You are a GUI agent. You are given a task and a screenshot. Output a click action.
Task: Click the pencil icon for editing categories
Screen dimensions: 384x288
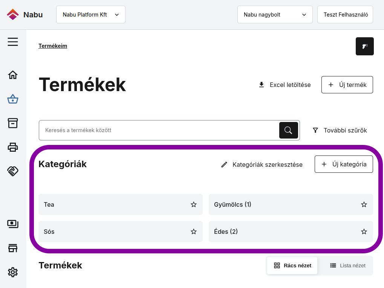224,165
